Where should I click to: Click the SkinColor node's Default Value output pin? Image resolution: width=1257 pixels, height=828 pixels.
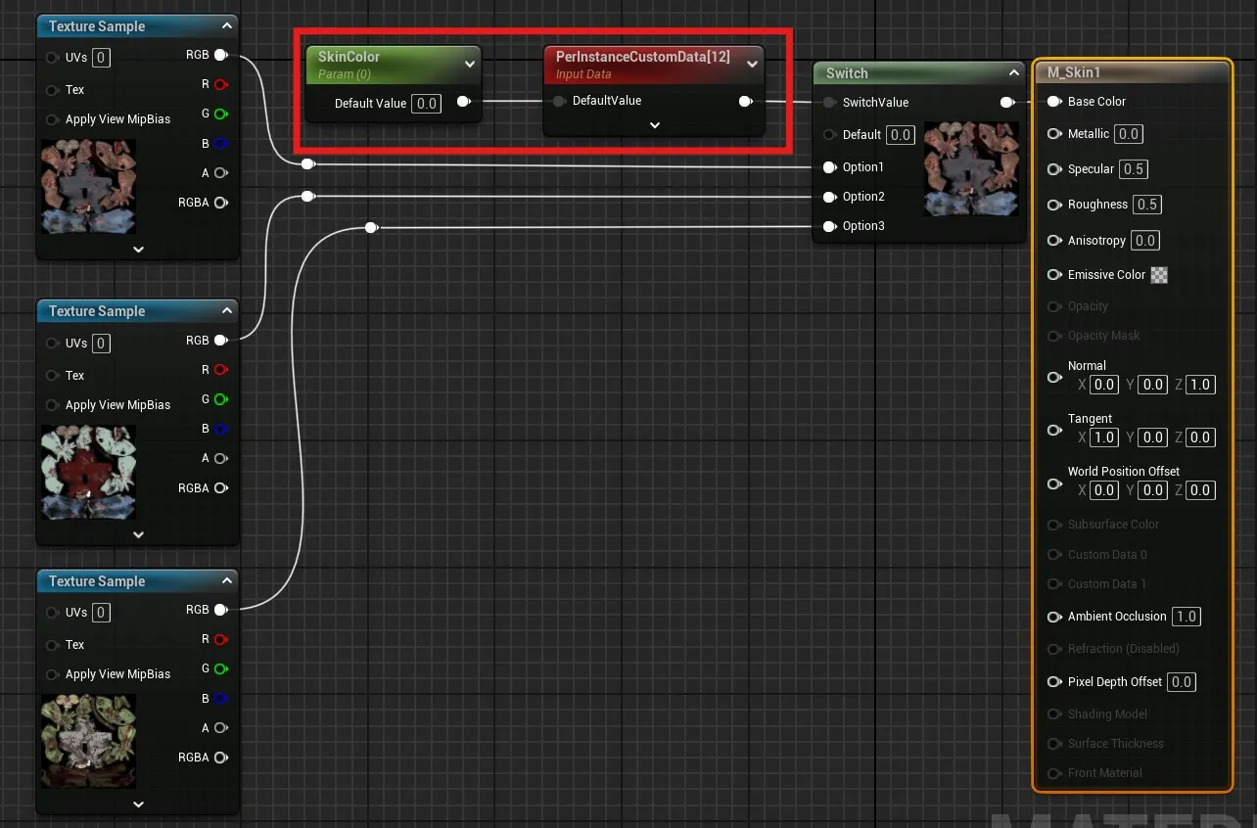(x=463, y=103)
